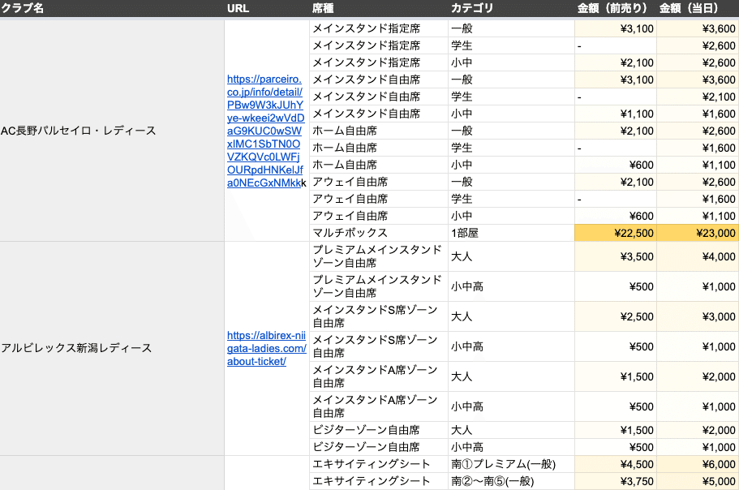Select the 金額(当日) column header
Viewport: 739px width, 490px height.
coord(689,8)
